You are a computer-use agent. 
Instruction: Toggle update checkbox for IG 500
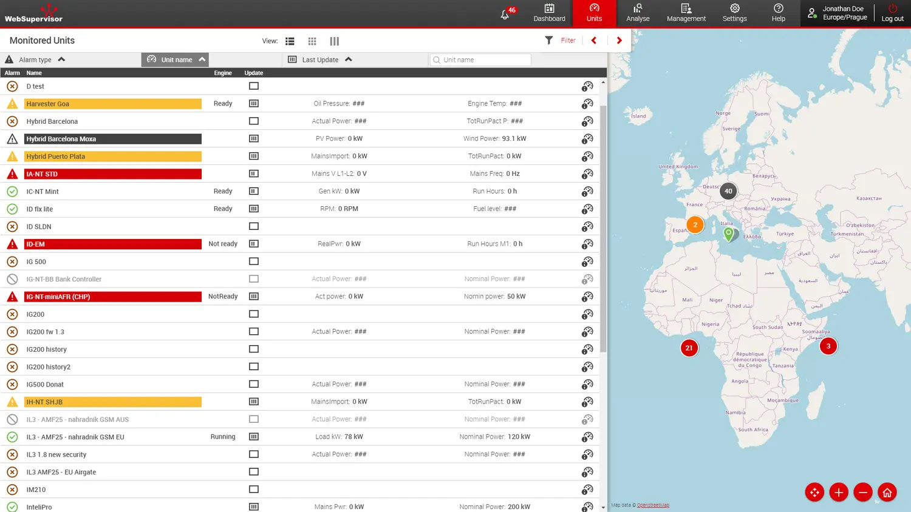click(x=254, y=261)
